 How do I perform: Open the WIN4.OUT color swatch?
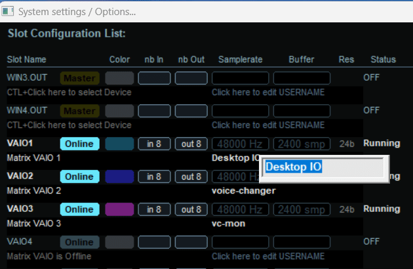119,111
